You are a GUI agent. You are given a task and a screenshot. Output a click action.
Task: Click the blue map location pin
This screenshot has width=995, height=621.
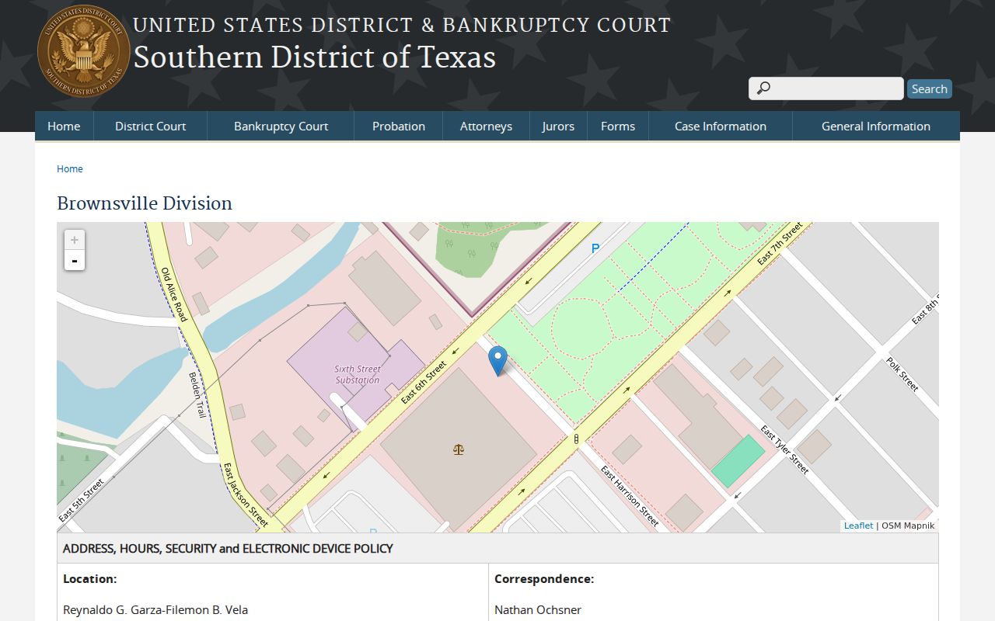click(497, 361)
